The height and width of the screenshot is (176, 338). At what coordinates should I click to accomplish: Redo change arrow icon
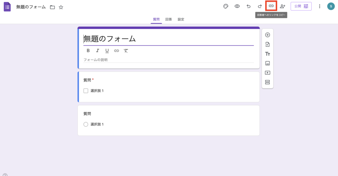pyautogui.click(x=260, y=6)
